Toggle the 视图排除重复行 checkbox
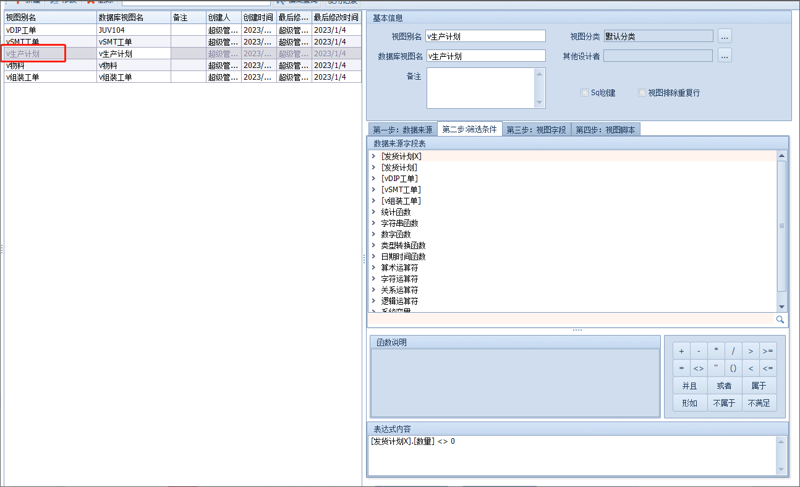This screenshot has width=800, height=487. coord(642,93)
